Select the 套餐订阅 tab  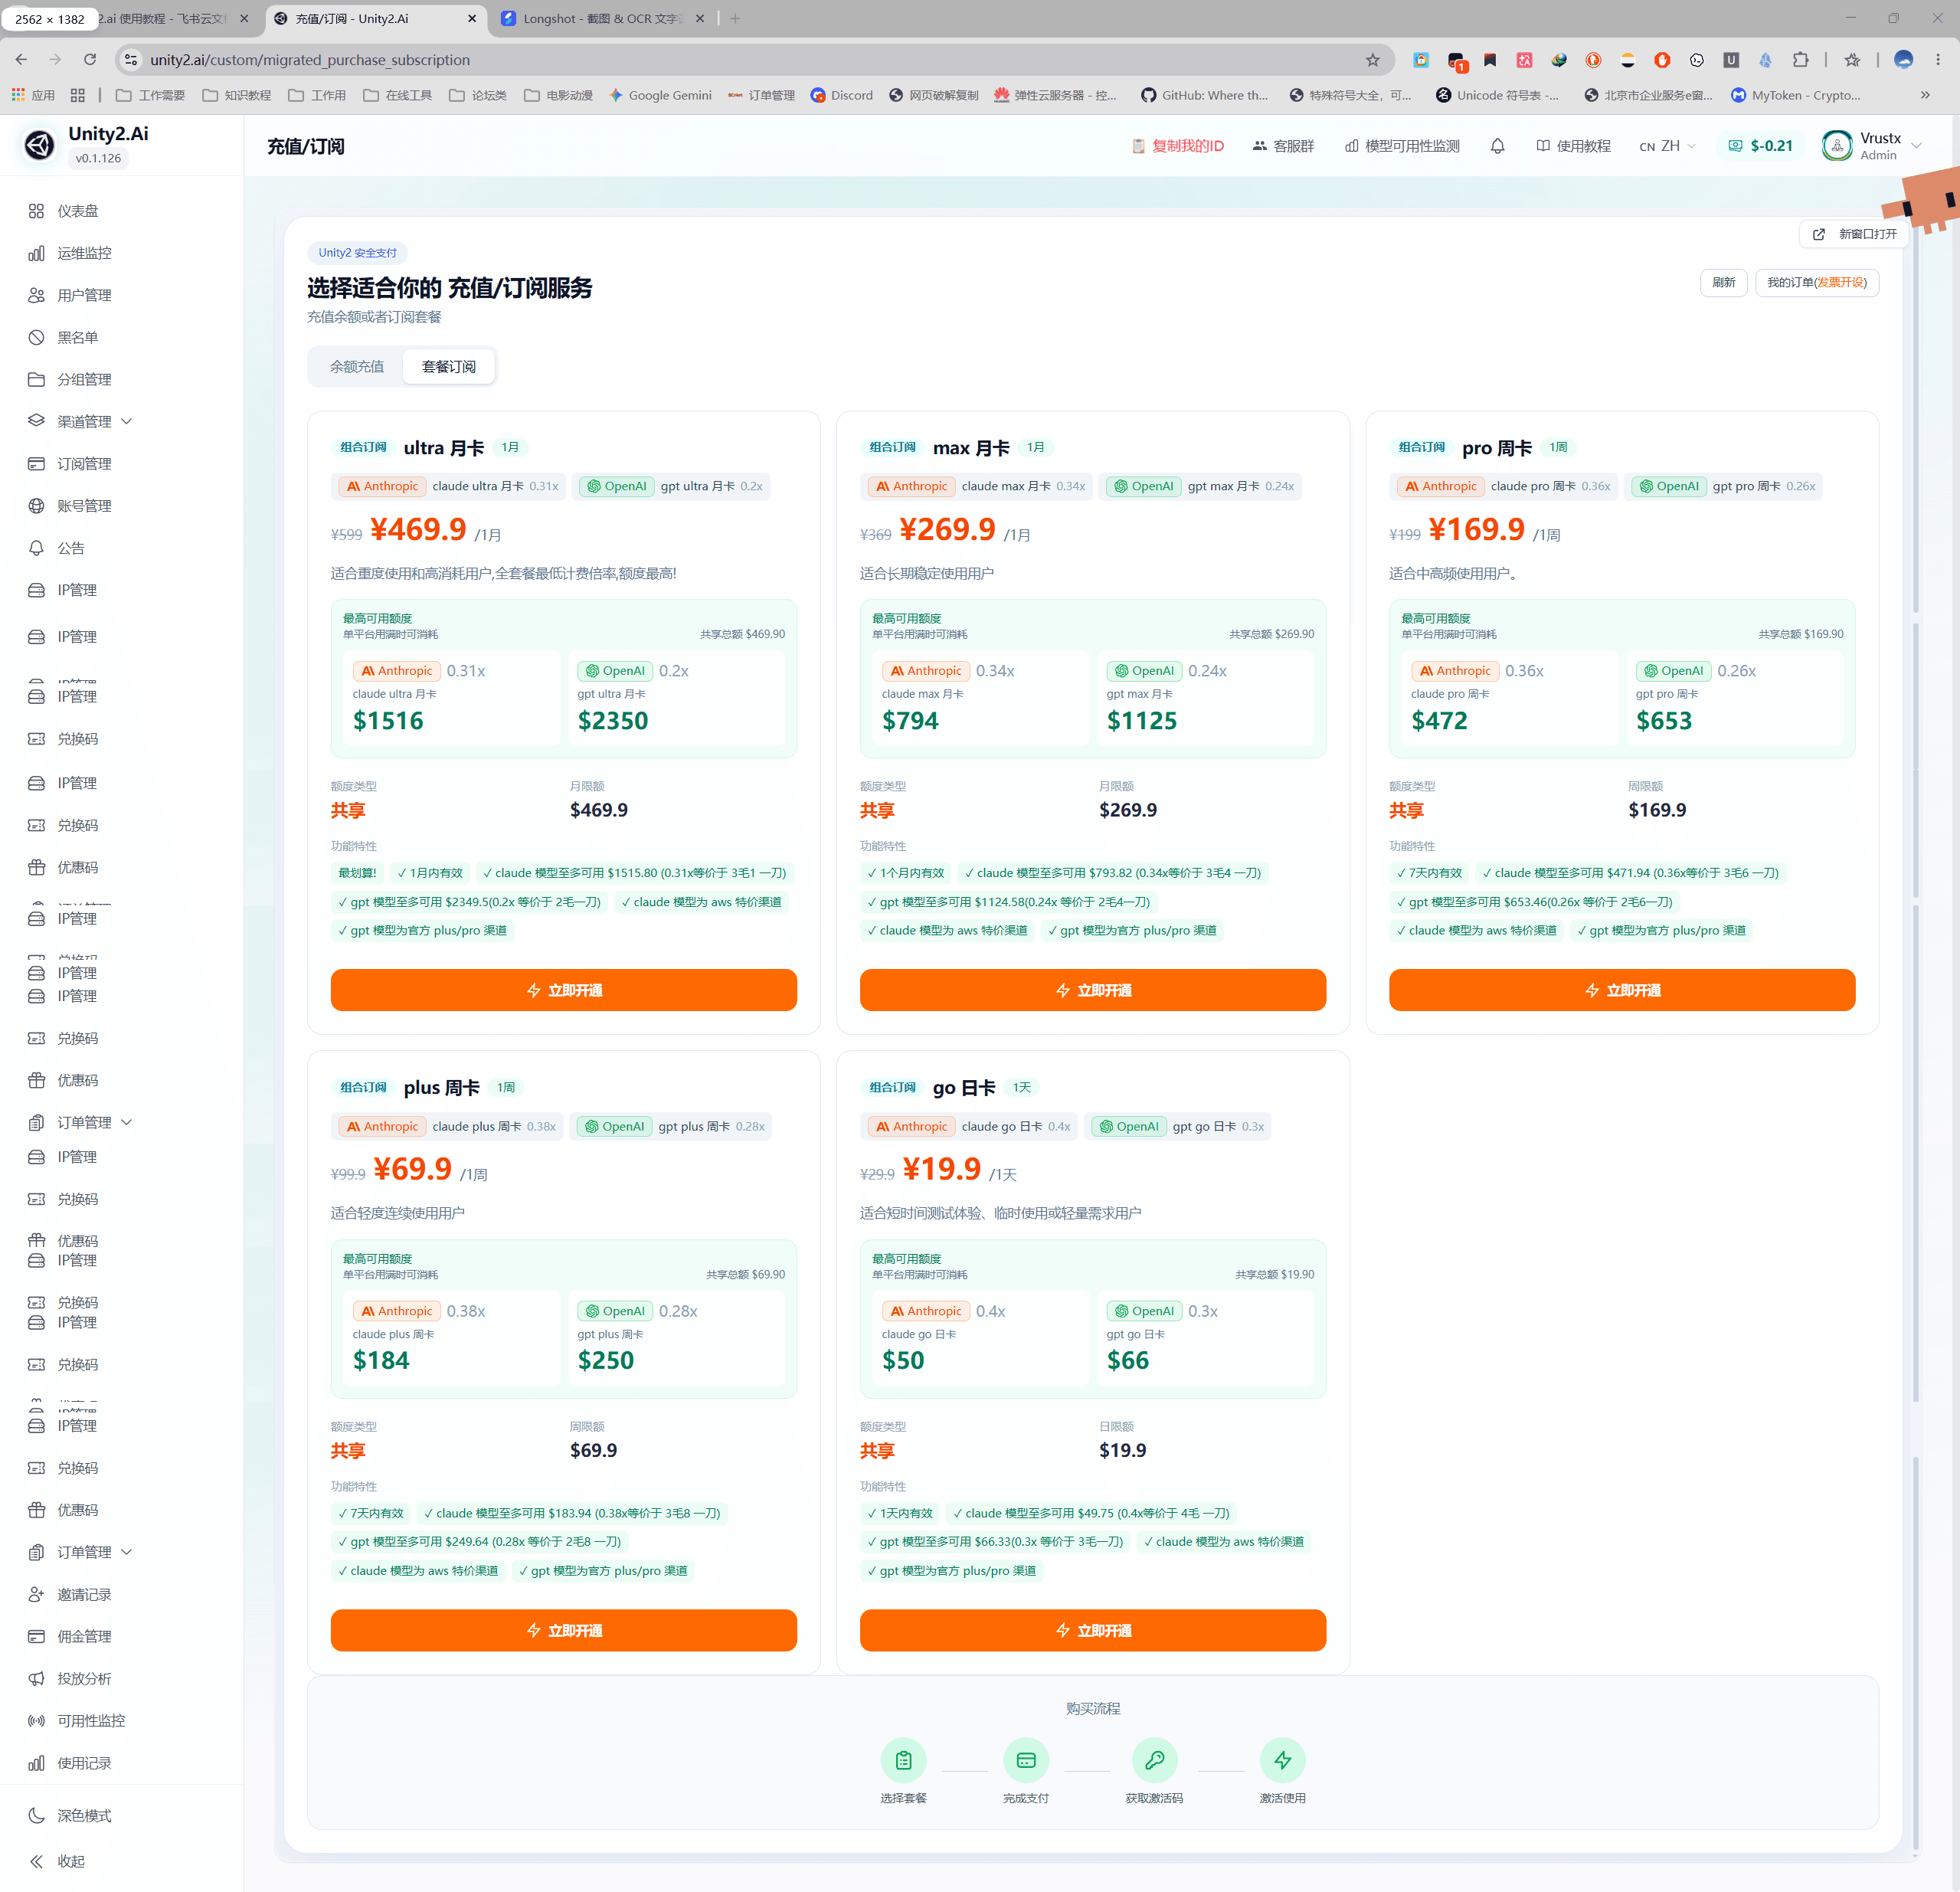click(x=449, y=367)
